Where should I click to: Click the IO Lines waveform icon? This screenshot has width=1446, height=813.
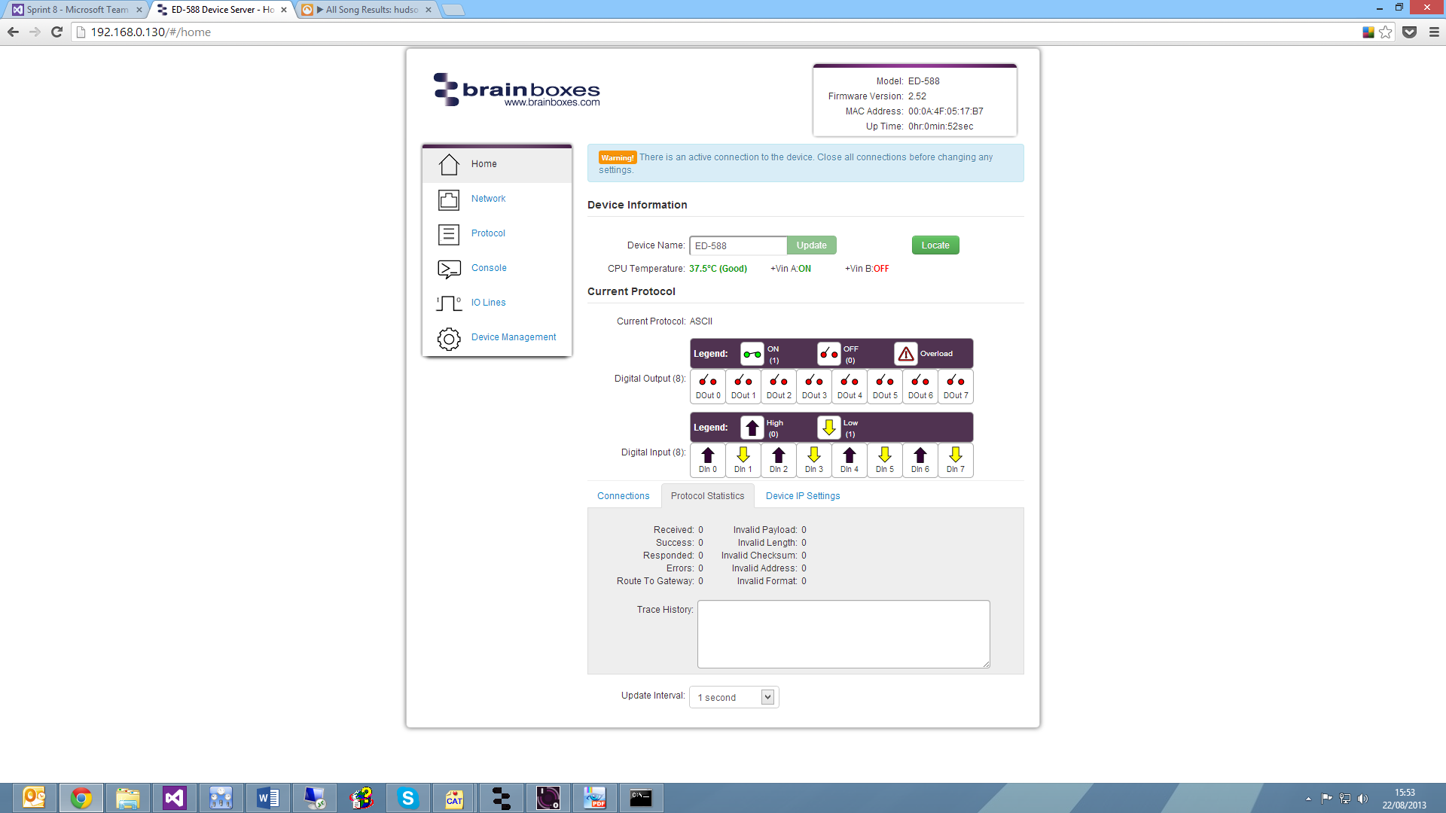click(x=449, y=303)
